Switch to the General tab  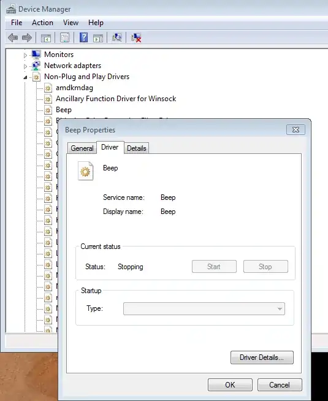pyautogui.click(x=82, y=148)
